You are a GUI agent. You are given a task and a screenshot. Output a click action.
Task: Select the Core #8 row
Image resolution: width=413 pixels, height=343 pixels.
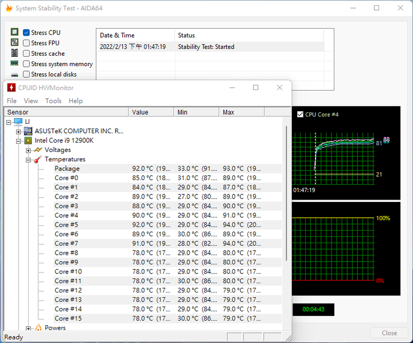pos(167,253)
